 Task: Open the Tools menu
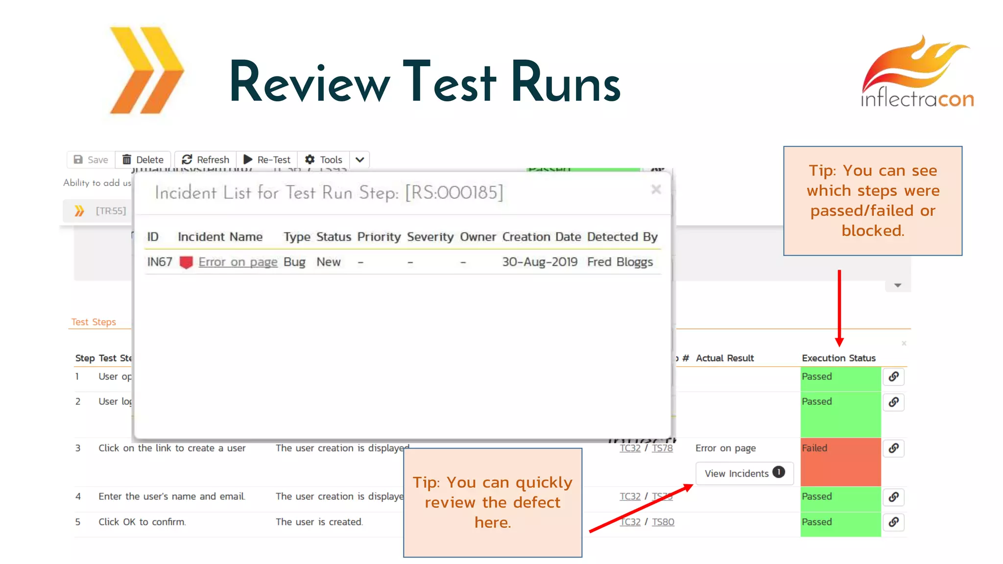tap(324, 160)
